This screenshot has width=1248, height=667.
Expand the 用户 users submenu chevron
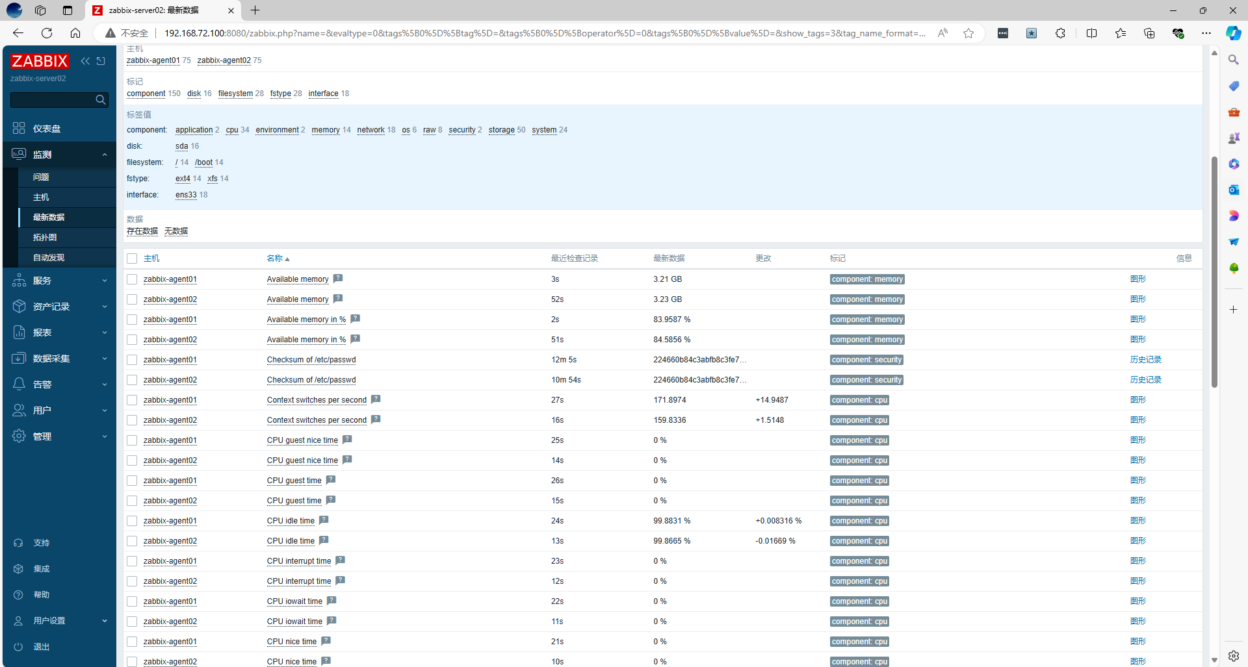click(104, 410)
